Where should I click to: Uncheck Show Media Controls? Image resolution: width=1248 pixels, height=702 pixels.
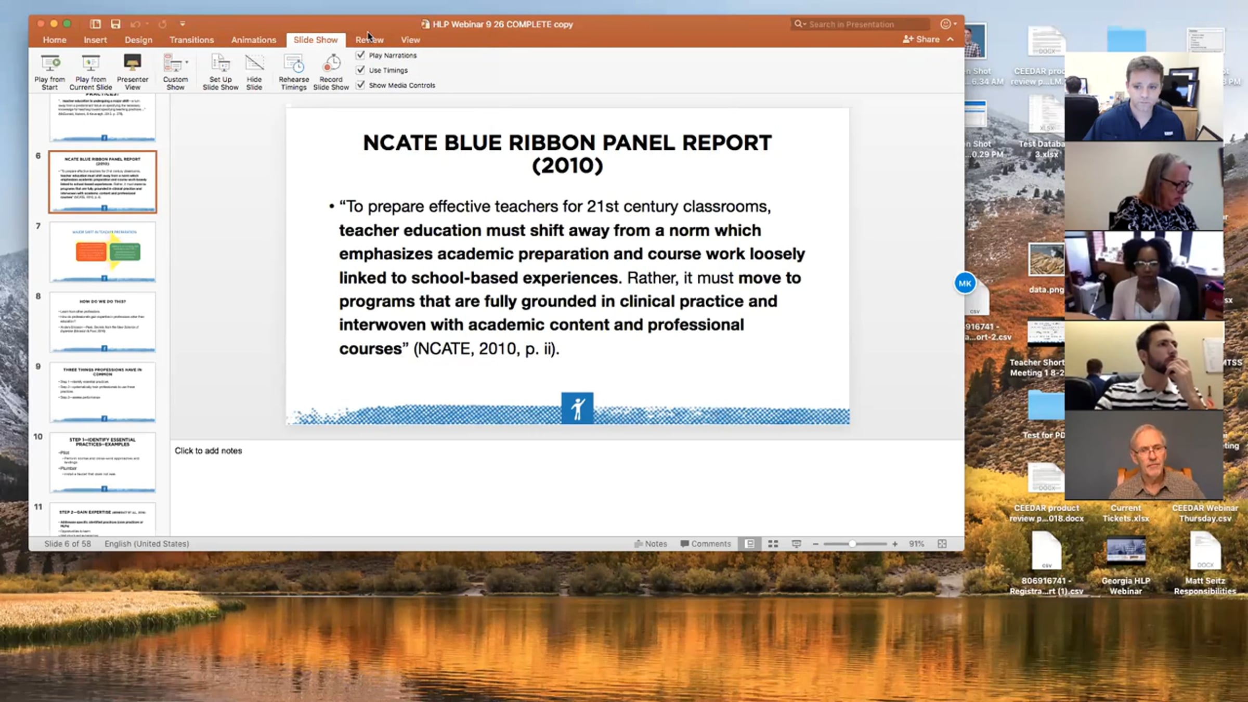[x=360, y=85]
